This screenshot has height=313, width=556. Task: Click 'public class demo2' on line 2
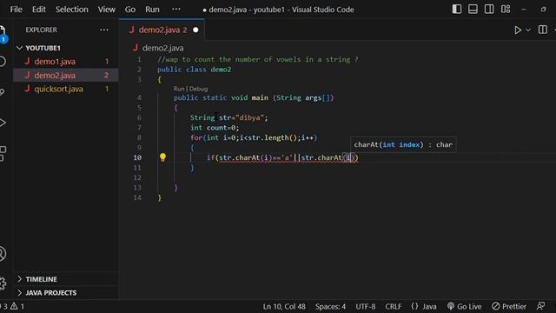[x=194, y=70]
